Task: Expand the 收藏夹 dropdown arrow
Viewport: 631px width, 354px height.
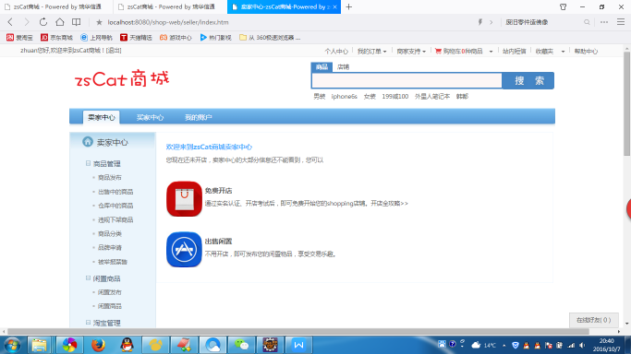Action: 563,52
